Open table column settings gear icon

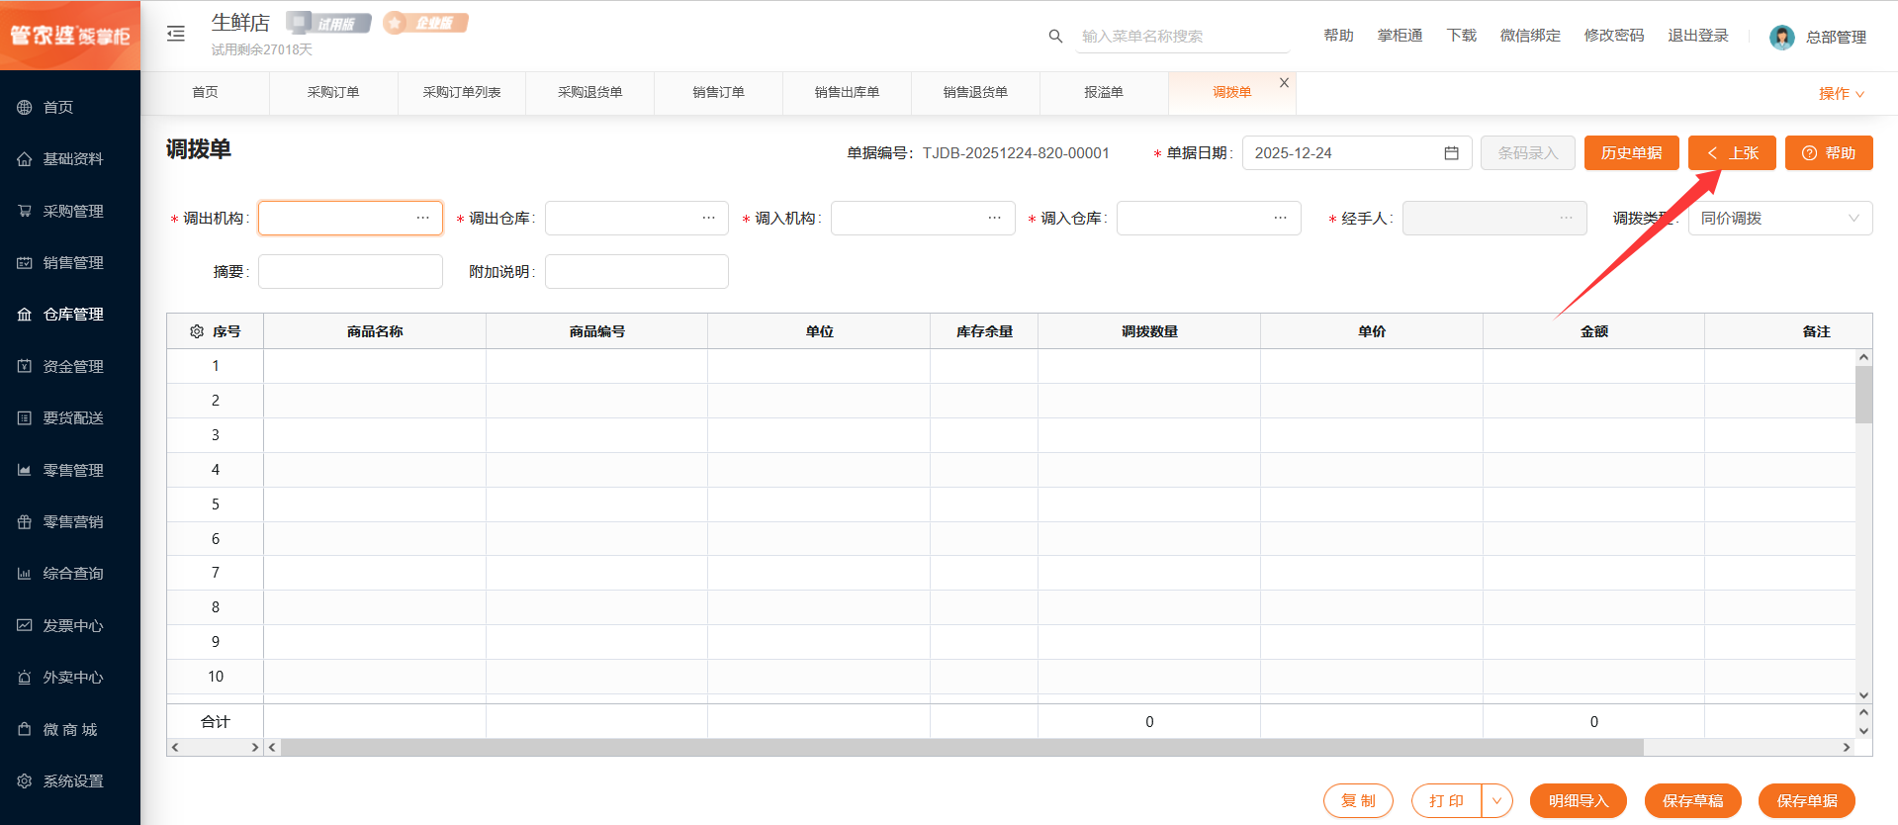tap(196, 331)
